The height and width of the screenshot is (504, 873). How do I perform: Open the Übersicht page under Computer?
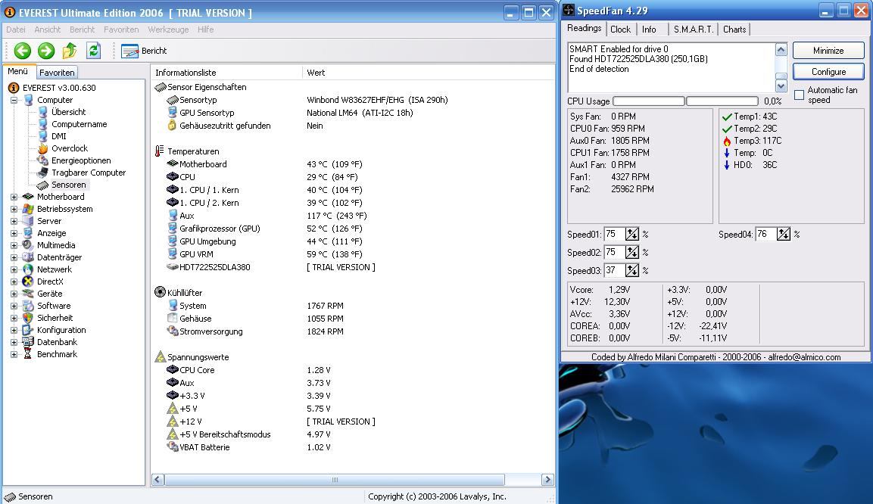coord(68,112)
